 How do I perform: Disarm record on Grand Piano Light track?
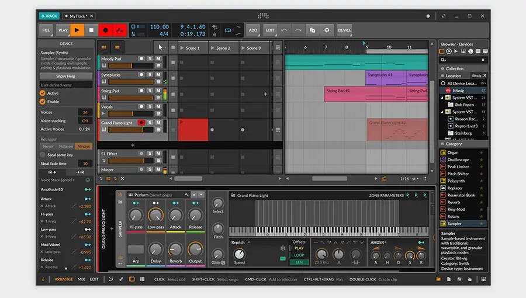[x=141, y=123]
